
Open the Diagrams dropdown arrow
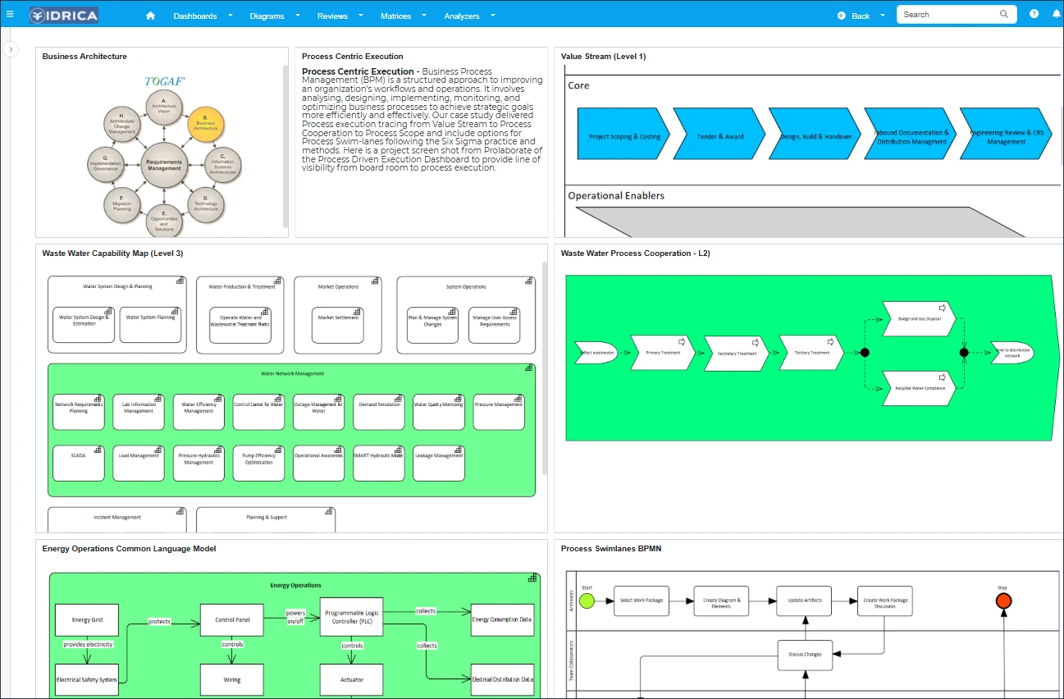pos(297,16)
